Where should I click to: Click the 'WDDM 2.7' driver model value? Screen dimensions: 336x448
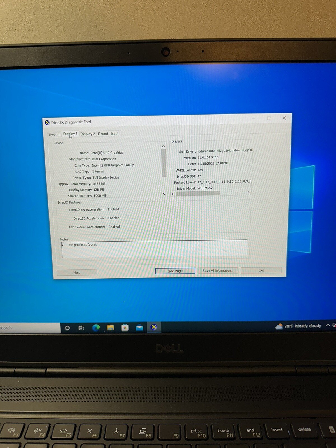pyautogui.click(x=205, y=188)
